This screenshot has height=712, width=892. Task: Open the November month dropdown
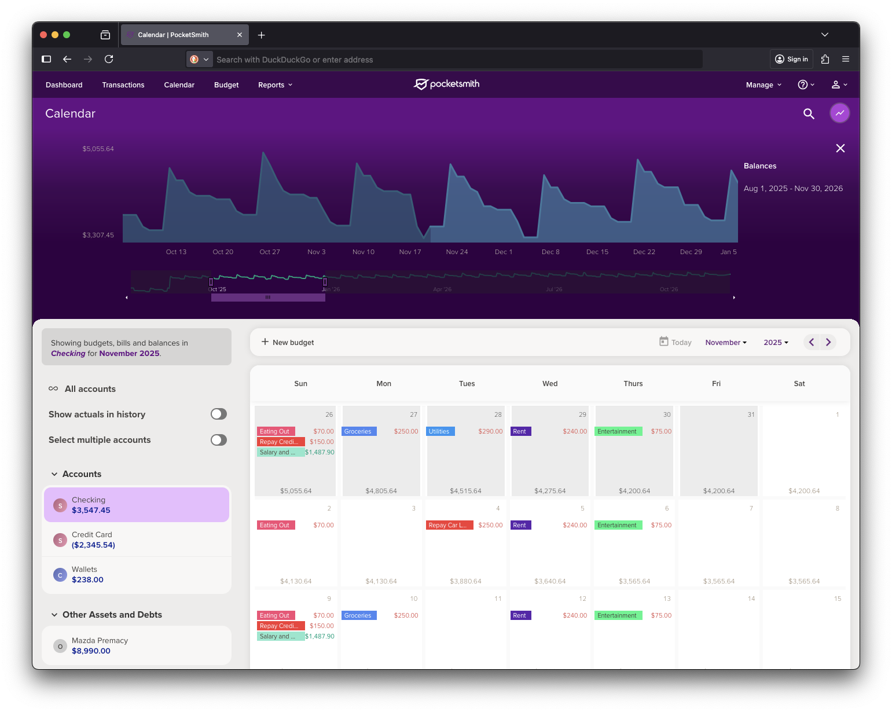click(725, 343)
